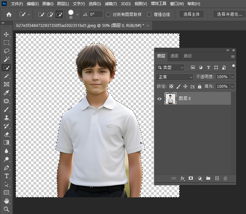Toggle lock all padlock icon
This screenshot has height=214, width=246.
[200, 86]
